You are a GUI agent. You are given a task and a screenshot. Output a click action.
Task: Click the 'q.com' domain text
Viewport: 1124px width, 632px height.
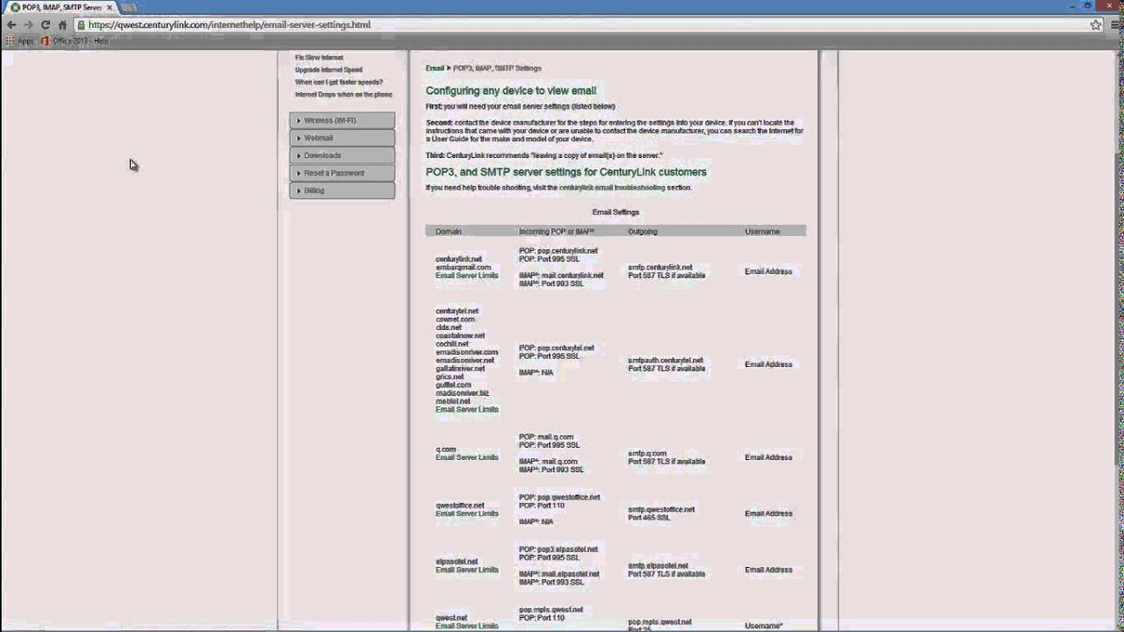coord(446,449)
